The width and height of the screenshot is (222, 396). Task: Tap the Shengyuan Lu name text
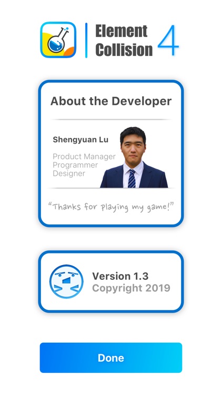(x=80, y=139)
